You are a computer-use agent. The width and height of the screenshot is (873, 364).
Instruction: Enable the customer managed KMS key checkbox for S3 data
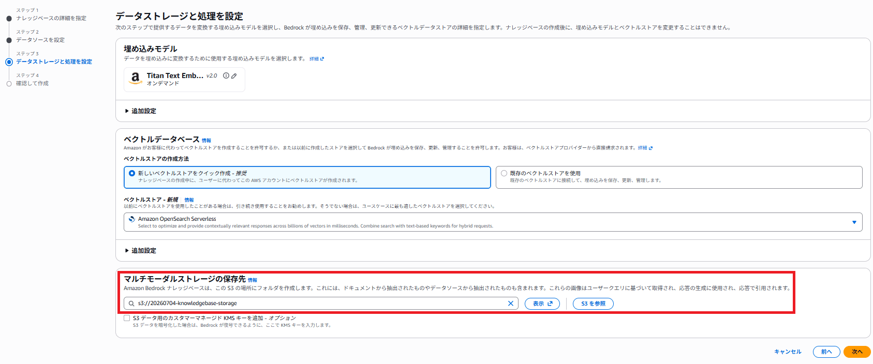pos(127,318)
